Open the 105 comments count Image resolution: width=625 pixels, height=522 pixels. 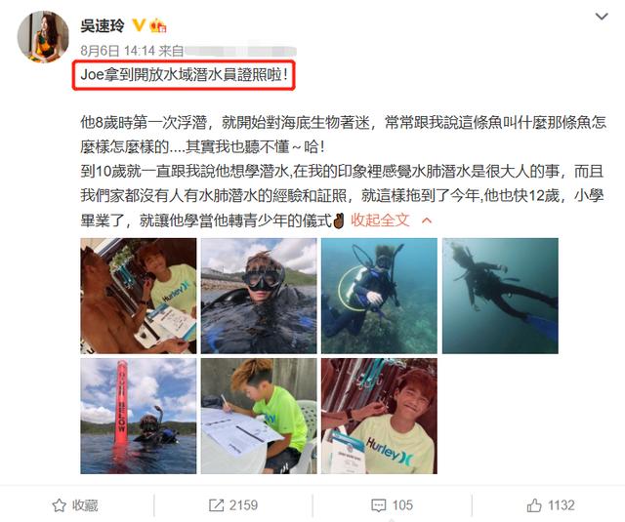pos(402,505)
